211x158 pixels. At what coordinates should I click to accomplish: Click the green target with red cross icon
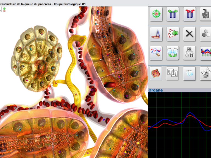click(156, 14)
